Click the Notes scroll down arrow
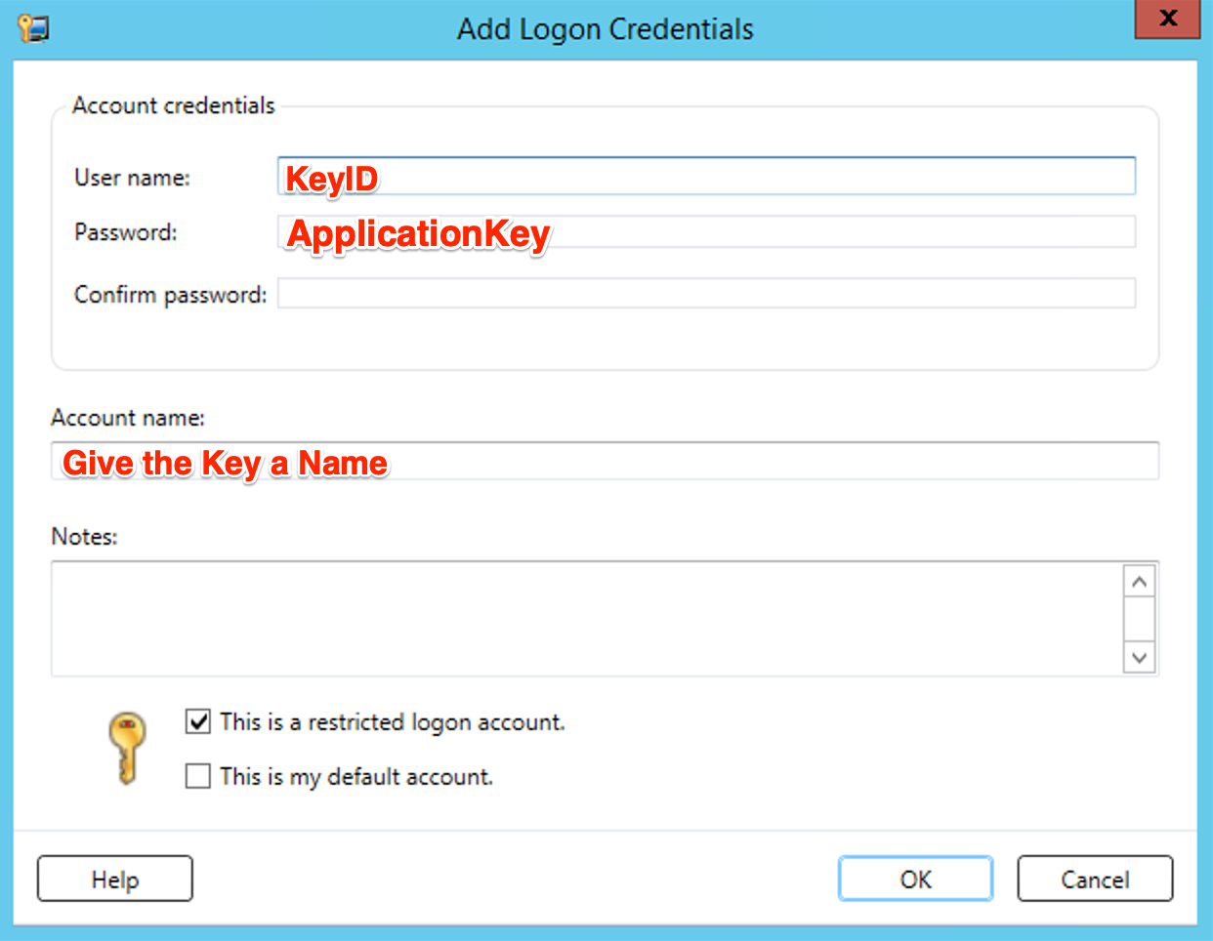The width and height of the screenshot is (1213, 941). (1139, 657)
